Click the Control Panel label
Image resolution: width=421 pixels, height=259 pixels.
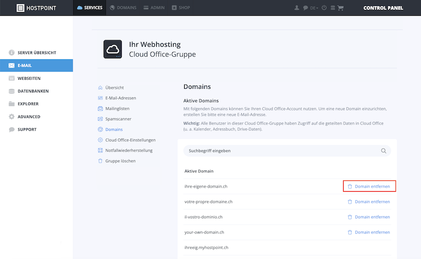[x=383, y=8]
